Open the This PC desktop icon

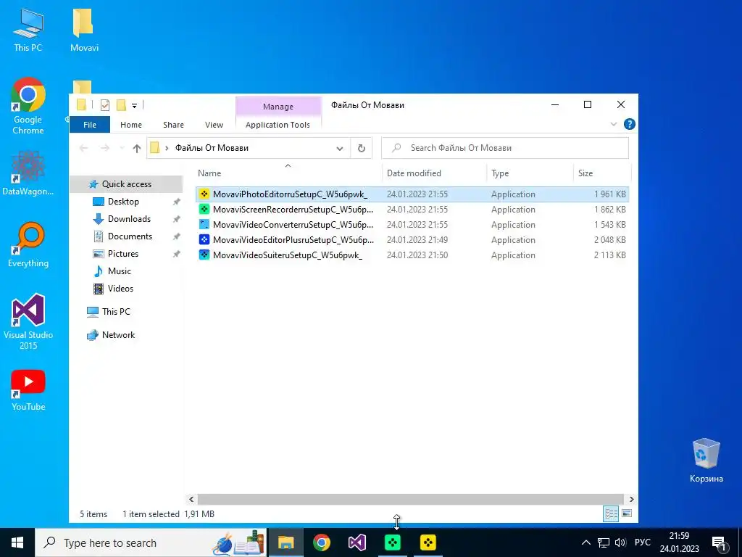28,30
